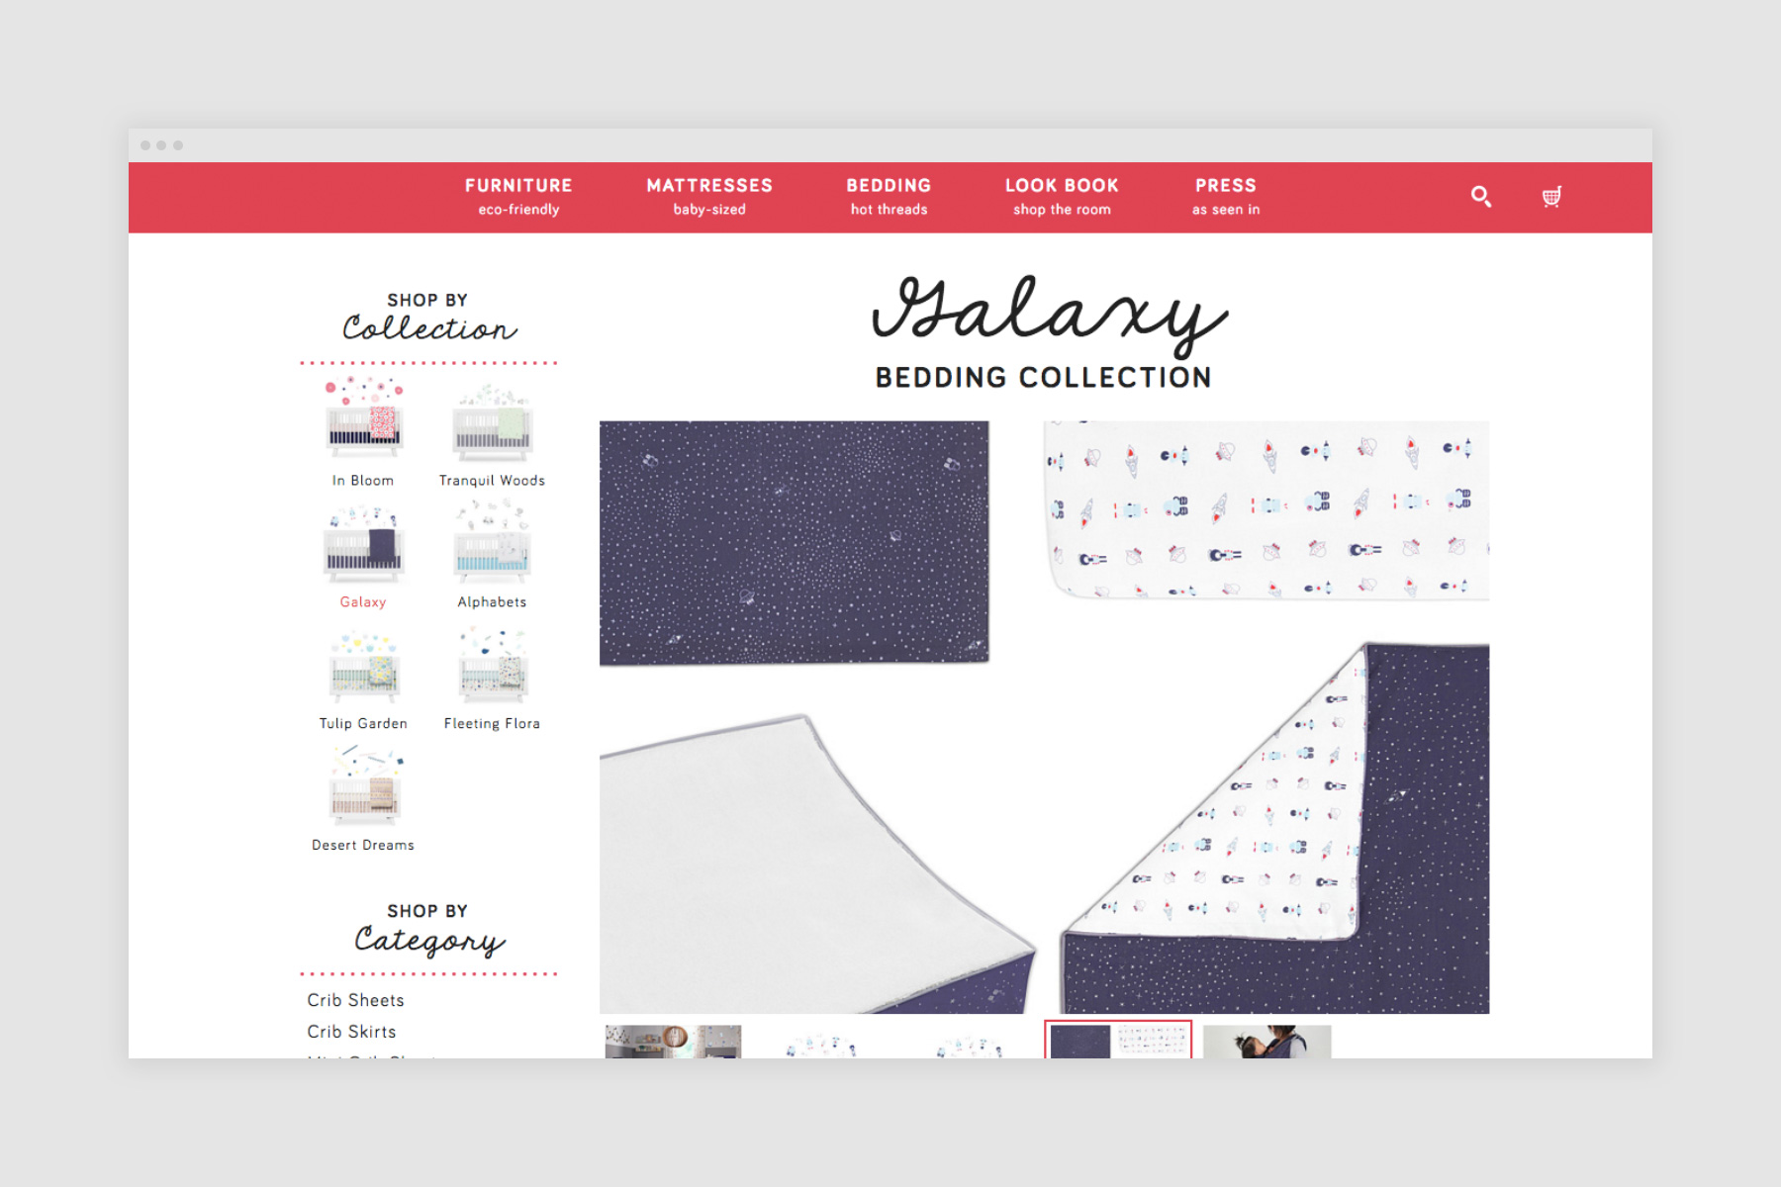Choose the Alphabets crib collection icon

click(x=492, y=541)
